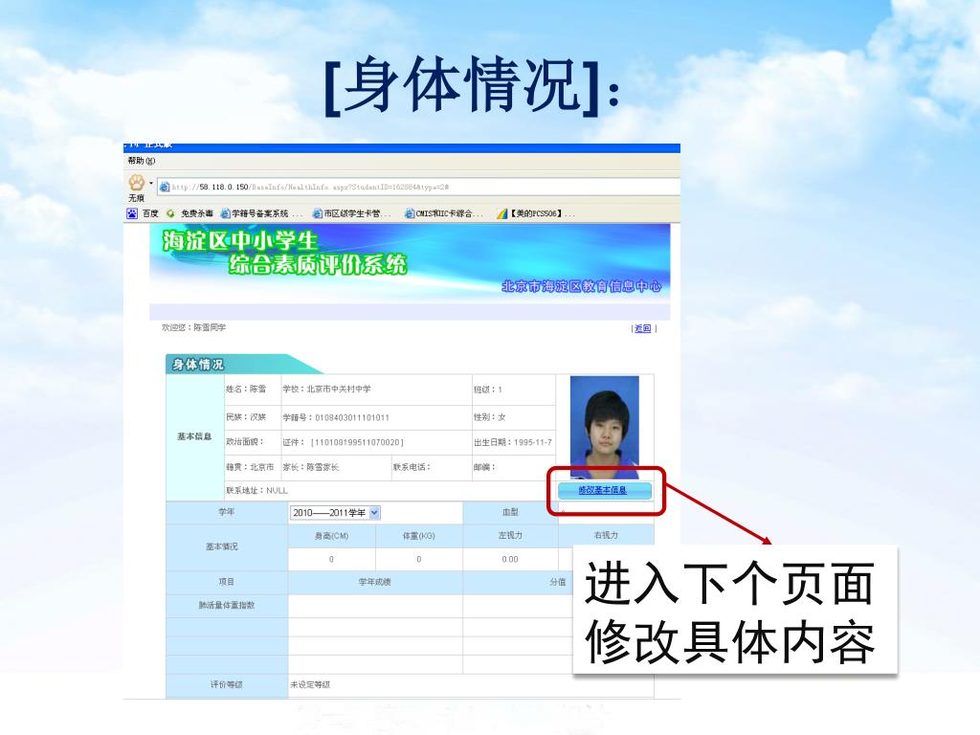Click the 返回 link
Screen dimensions: 980x735
[642, 329]
